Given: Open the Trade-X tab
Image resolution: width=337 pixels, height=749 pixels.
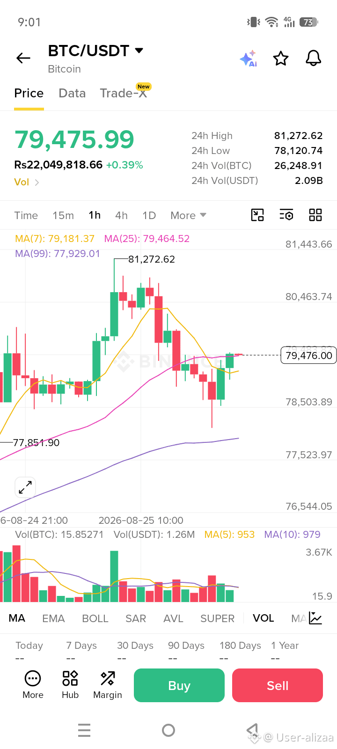Looking at the screenshot, I should pos(124,93).
